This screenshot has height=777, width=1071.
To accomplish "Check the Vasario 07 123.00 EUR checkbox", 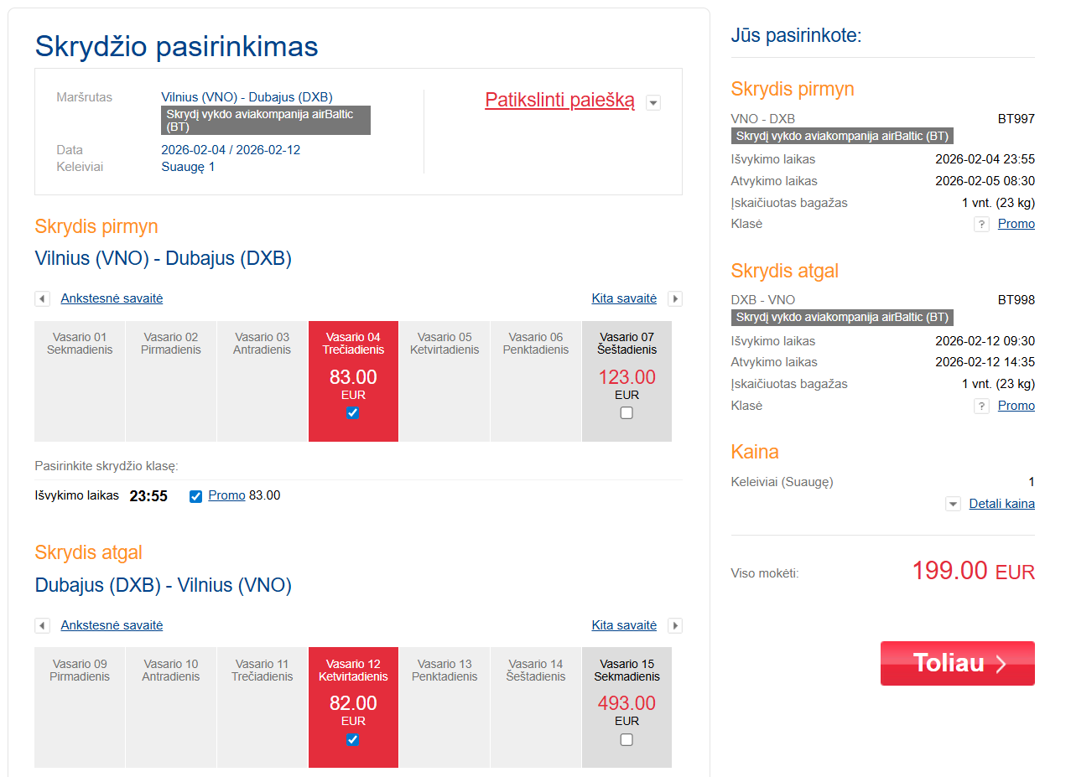I will pos(626,413).
